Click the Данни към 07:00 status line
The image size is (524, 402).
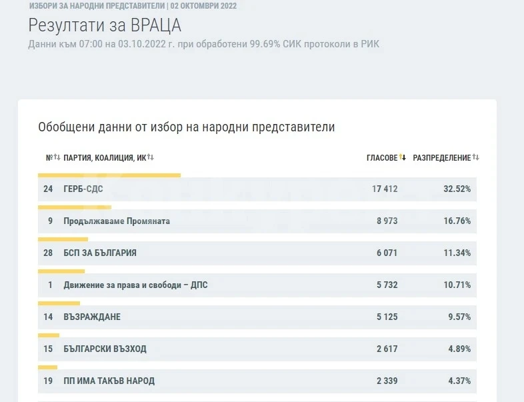tap(204, 44)
